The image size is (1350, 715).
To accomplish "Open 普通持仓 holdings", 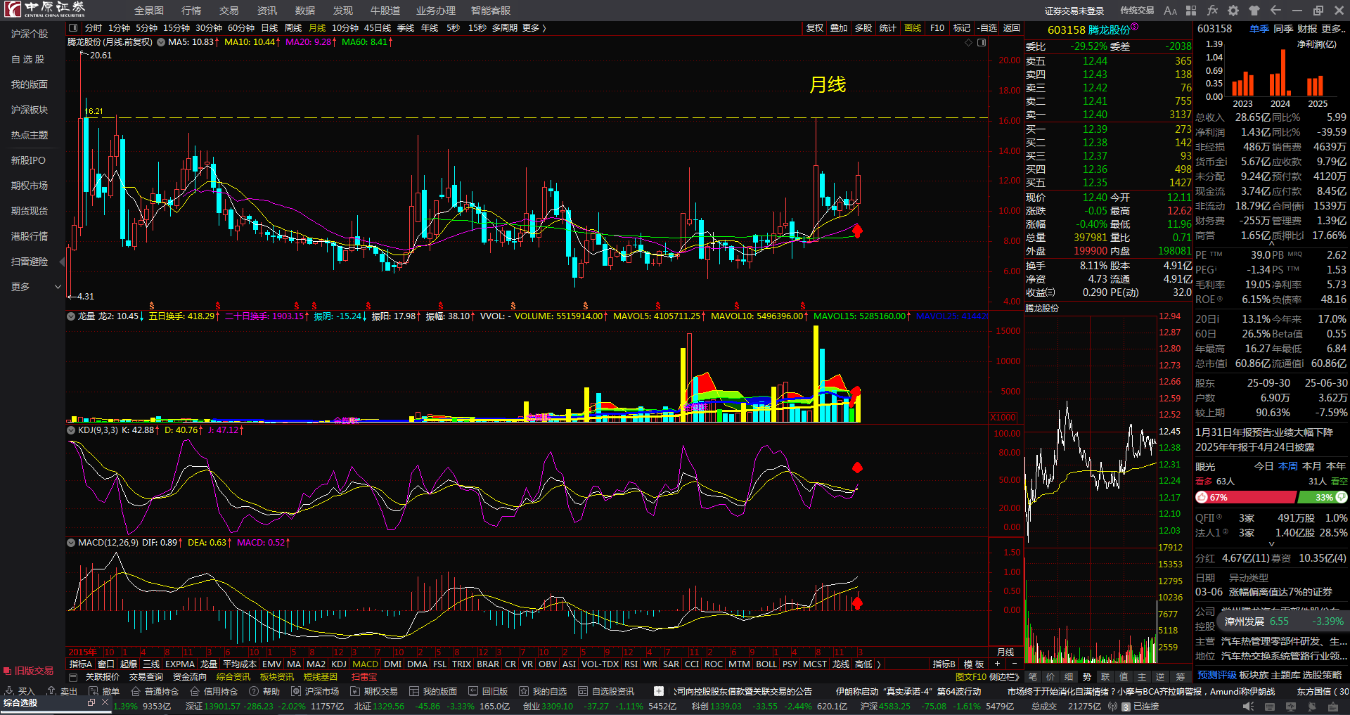I will click(x=155, y=691).
